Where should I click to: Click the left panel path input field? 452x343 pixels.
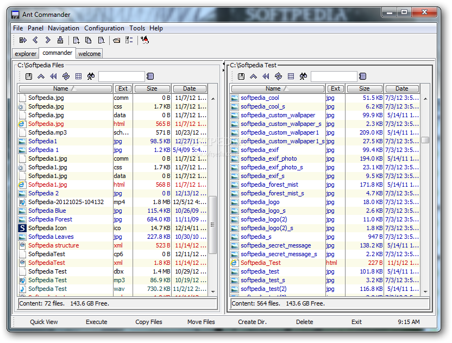121,77
